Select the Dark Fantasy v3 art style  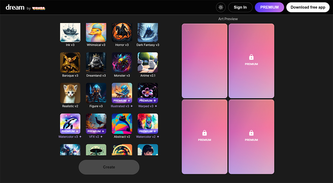point(148,32)
